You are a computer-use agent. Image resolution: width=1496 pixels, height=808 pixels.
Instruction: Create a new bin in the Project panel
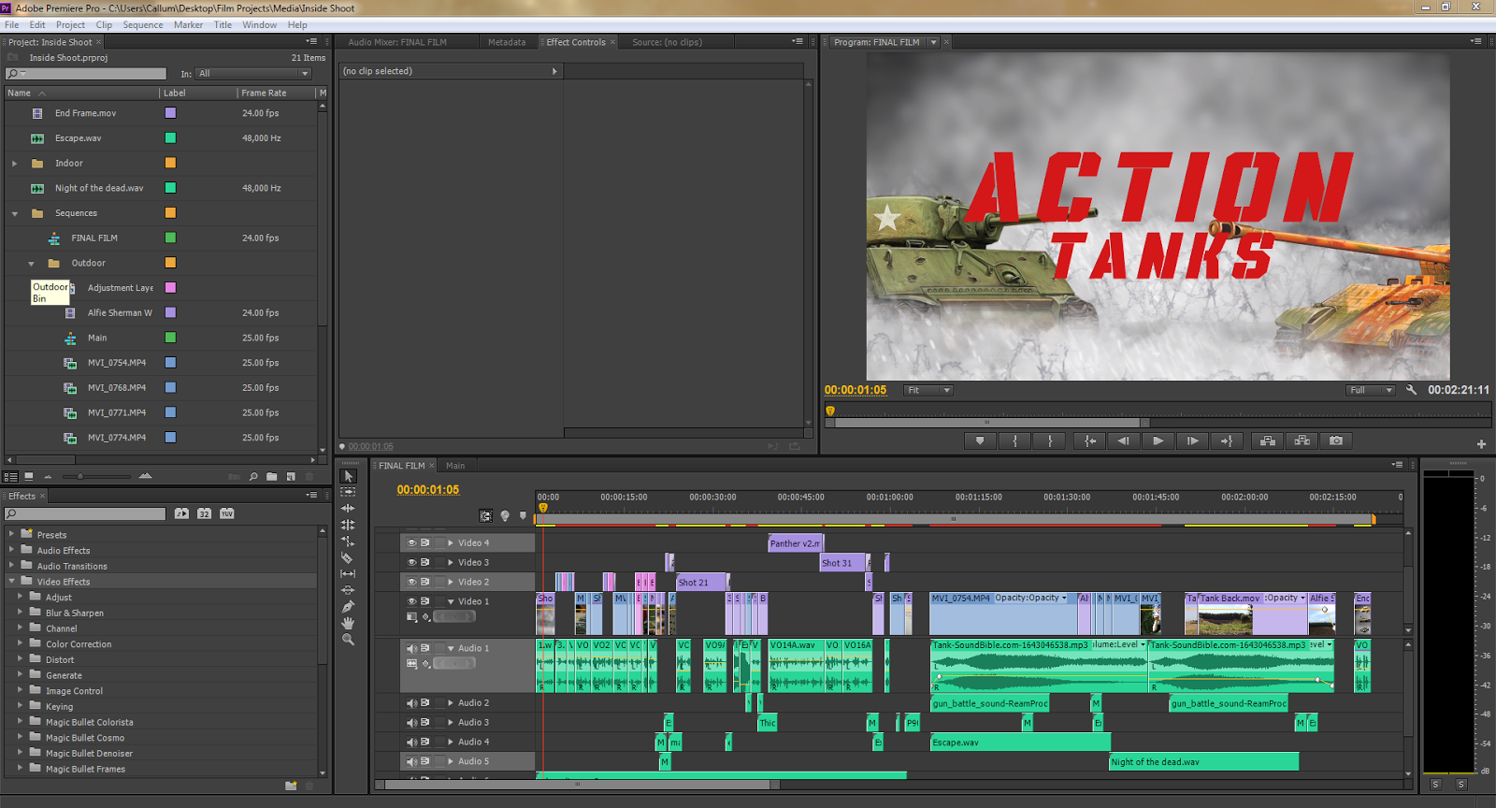271,477
